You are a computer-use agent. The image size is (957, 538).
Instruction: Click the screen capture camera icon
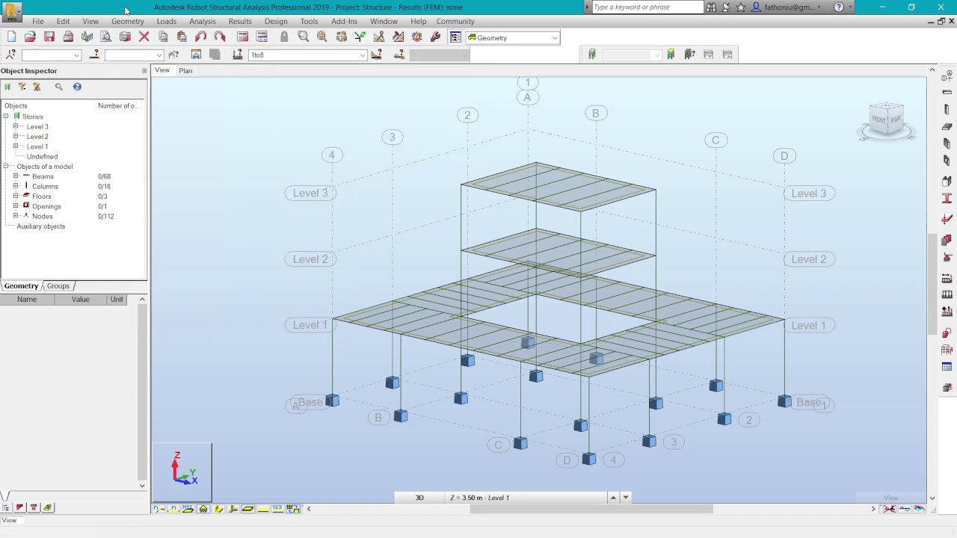pos(125,37)
